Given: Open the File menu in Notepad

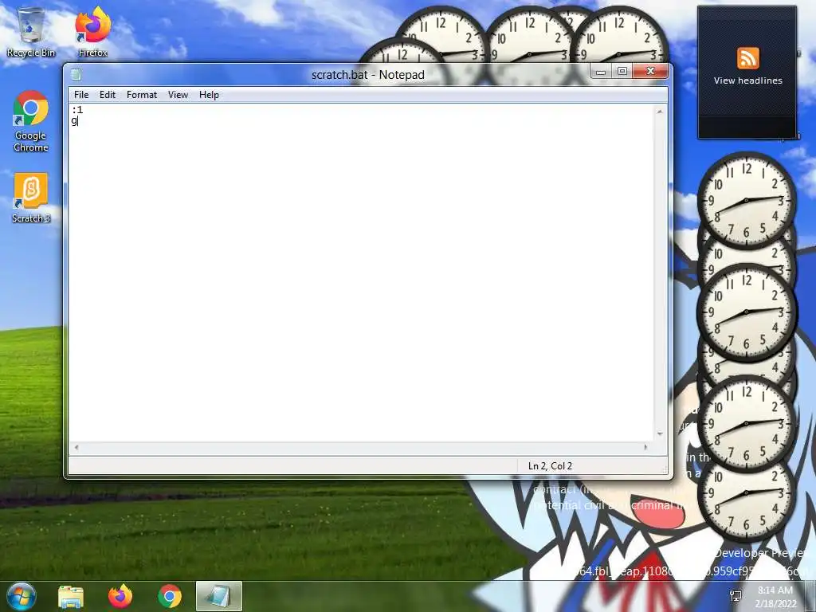Looking at the screenshot, I should pos(81,95).
